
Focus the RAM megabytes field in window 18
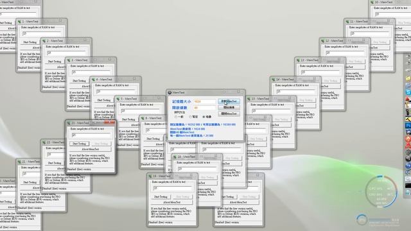[197, 169]
